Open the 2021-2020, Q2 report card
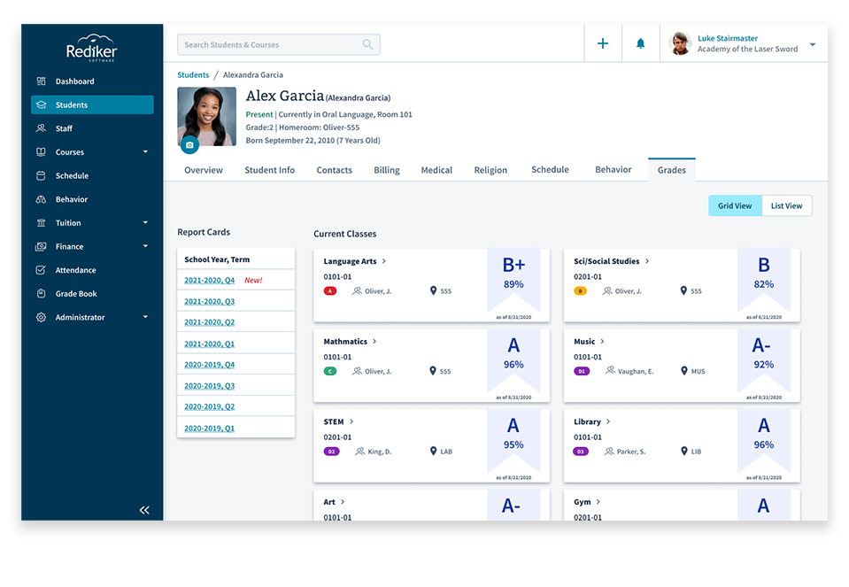Image resolution: width=849 pixels, height=587 pixels. pos(209,322)
